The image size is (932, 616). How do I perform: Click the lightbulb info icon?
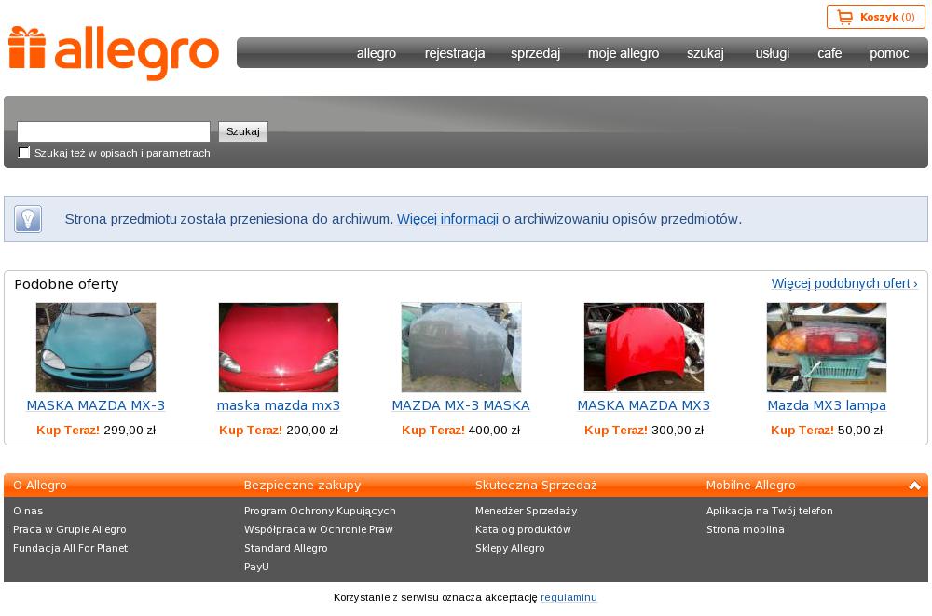[x=28, y=219]
